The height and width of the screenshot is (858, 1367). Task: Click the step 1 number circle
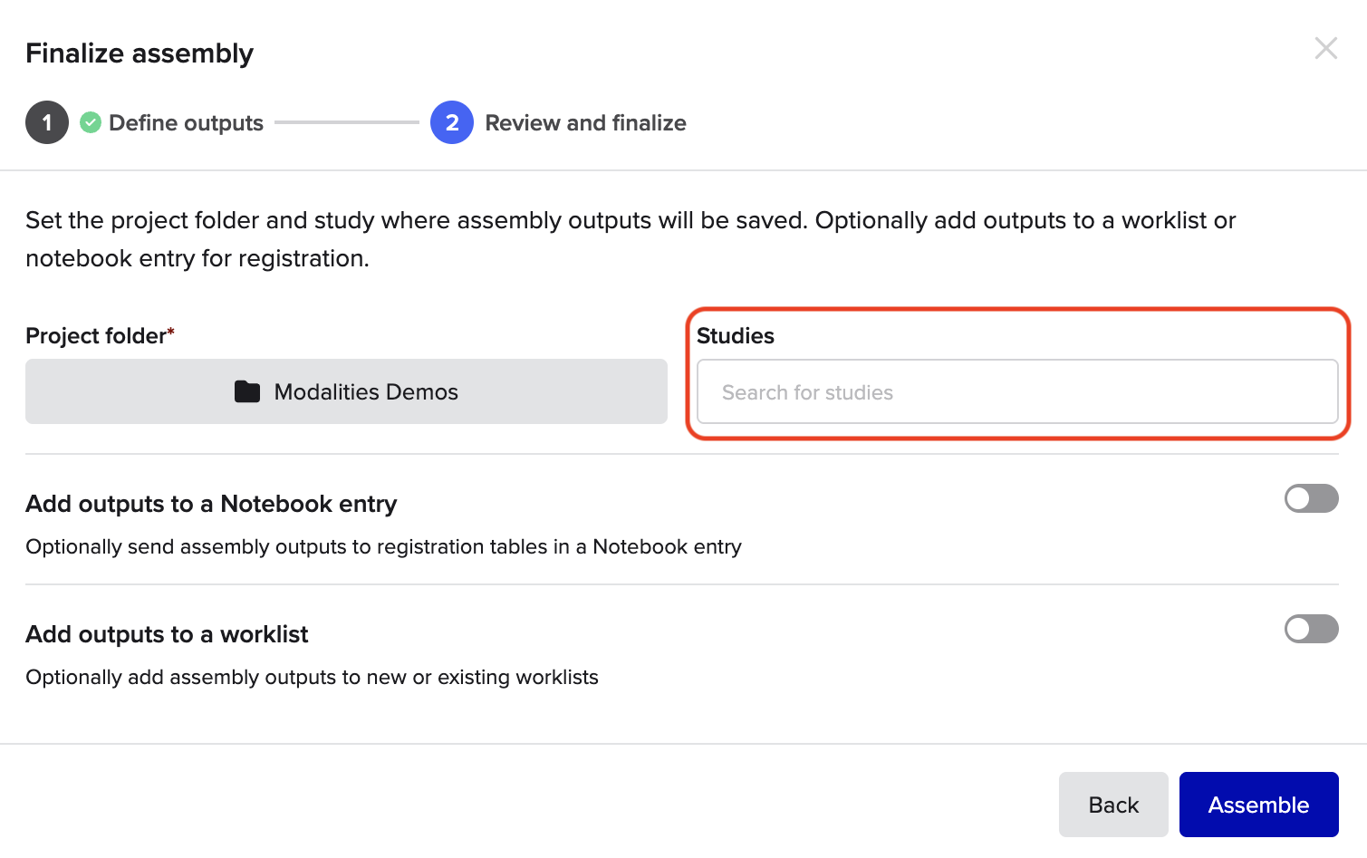point(47,122)
